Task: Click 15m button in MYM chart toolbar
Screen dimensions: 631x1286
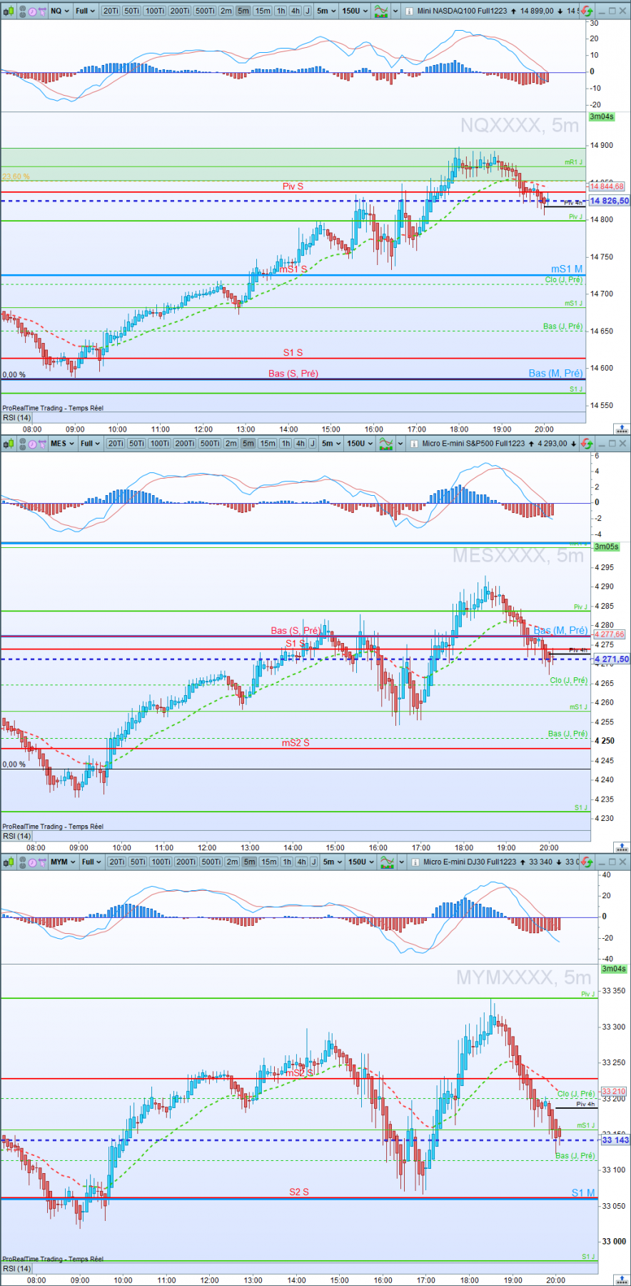Action: [x=269, y=862]
